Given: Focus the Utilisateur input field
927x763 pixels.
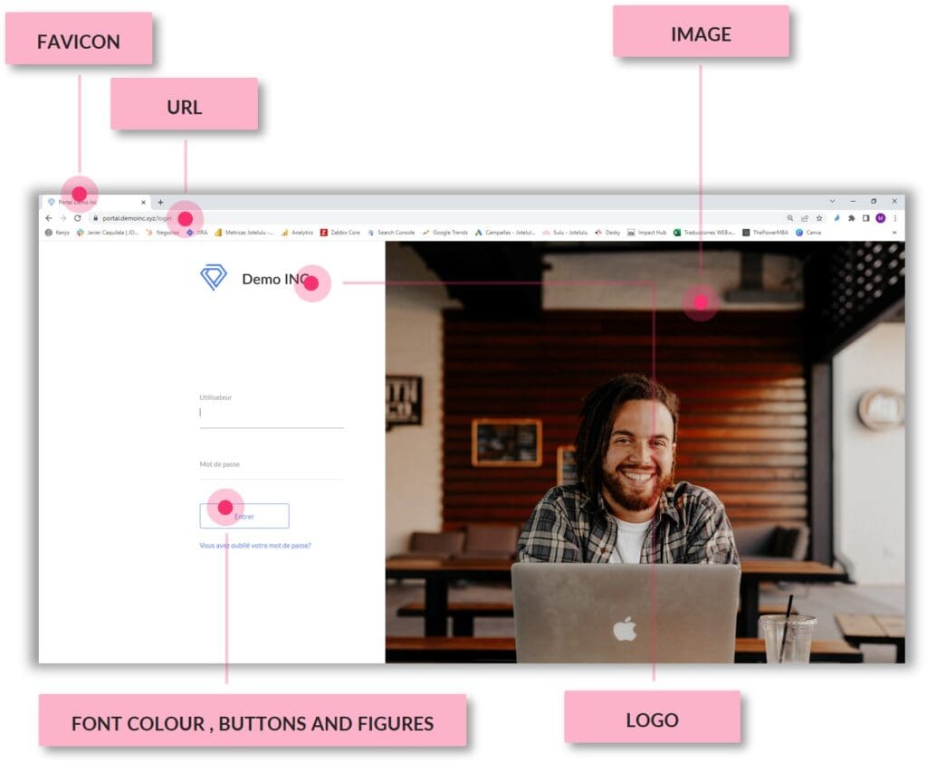Looking at the screenshot, I should pyautogui.click(x=272, y=414).
